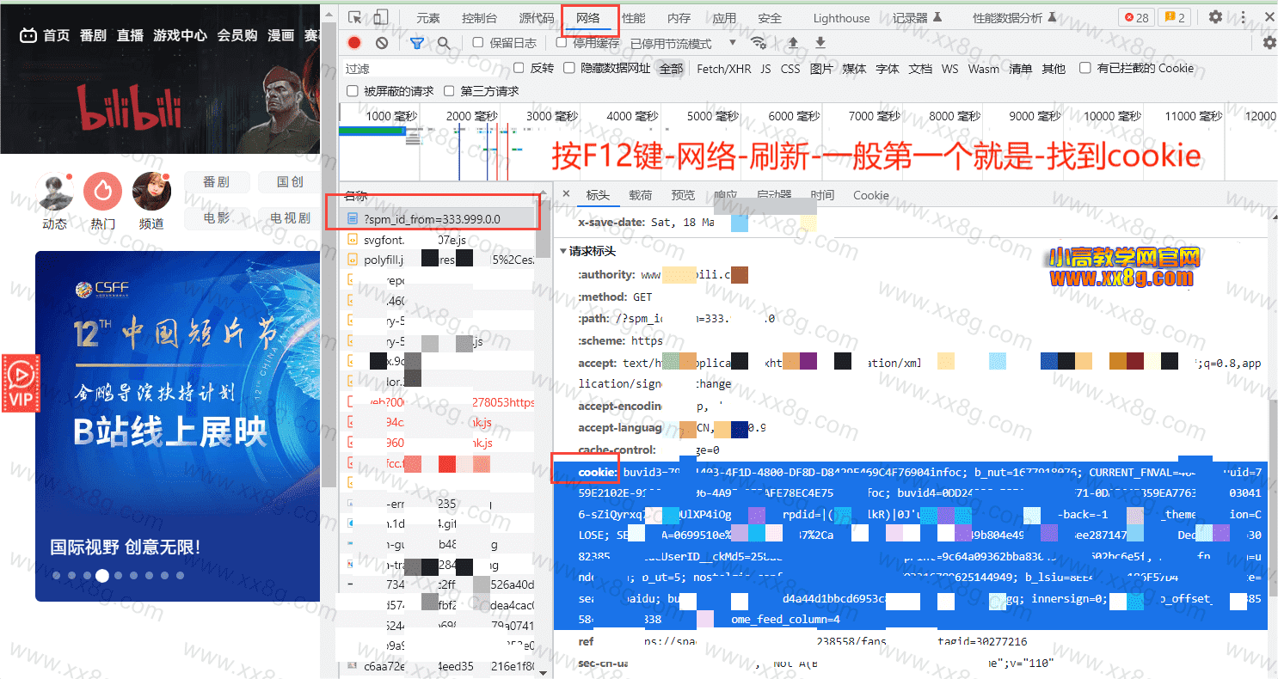Open the Lighthouse tab
1278x679 pixels.
click(x=841, y=18)
